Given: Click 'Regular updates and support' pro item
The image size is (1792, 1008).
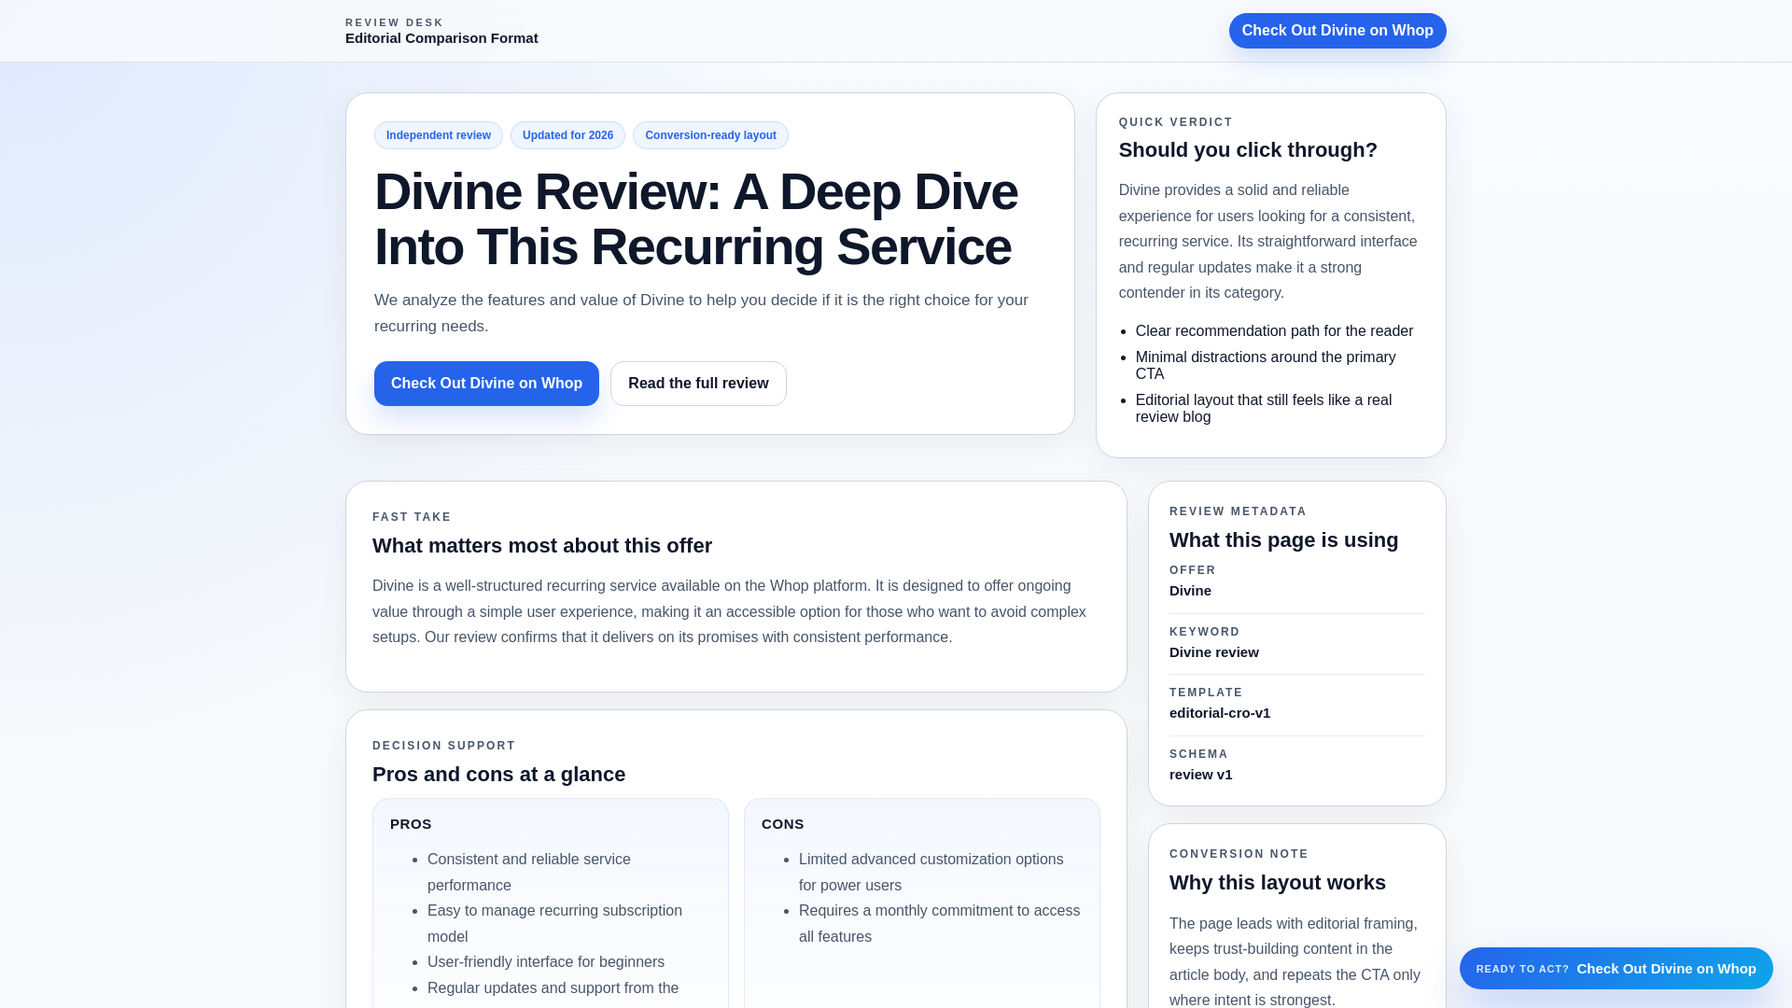Looking at the screenshot, I should (553, 988).
